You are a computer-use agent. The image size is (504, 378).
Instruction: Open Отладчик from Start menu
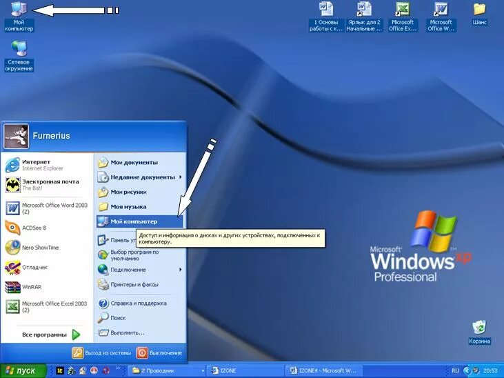click(x=48, y=268)
